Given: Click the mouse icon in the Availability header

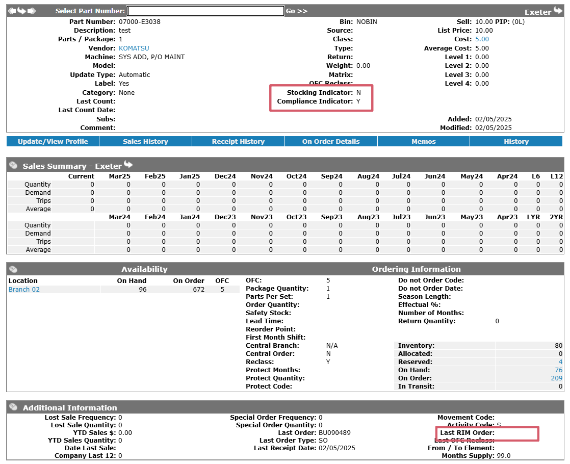Looking at the screenshot, I should (x=13, y=269).
